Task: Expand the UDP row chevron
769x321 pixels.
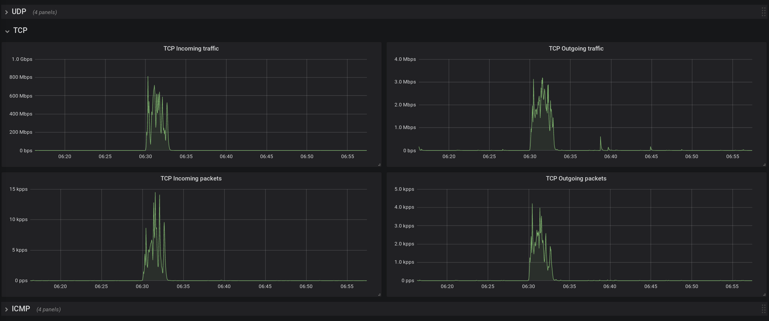Action: click(6, 12)
